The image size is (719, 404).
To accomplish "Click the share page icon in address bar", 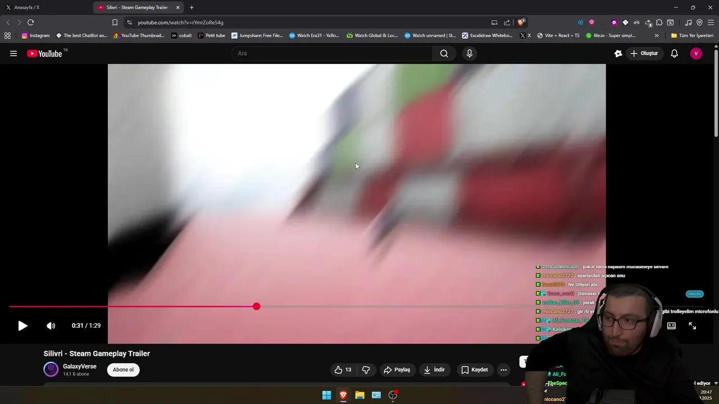I will pos(507,22).
